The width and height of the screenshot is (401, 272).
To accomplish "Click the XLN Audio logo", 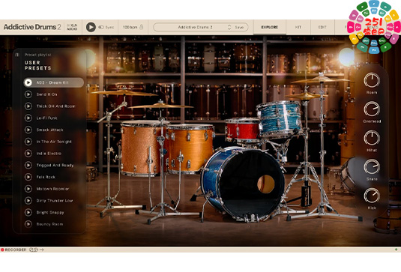I will click(x=72, y=27).
